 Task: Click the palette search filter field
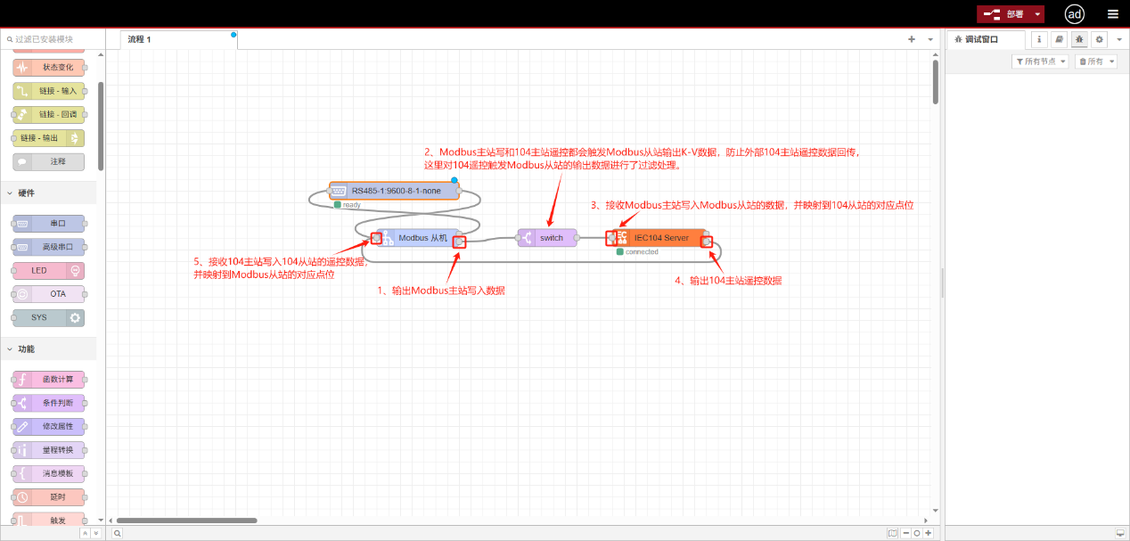pyautogui.click(x=53, y=39)
